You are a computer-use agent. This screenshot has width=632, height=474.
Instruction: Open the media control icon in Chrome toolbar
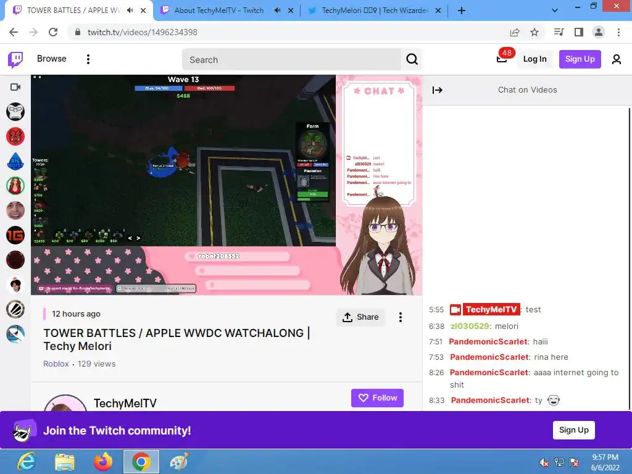pos(559,32)
